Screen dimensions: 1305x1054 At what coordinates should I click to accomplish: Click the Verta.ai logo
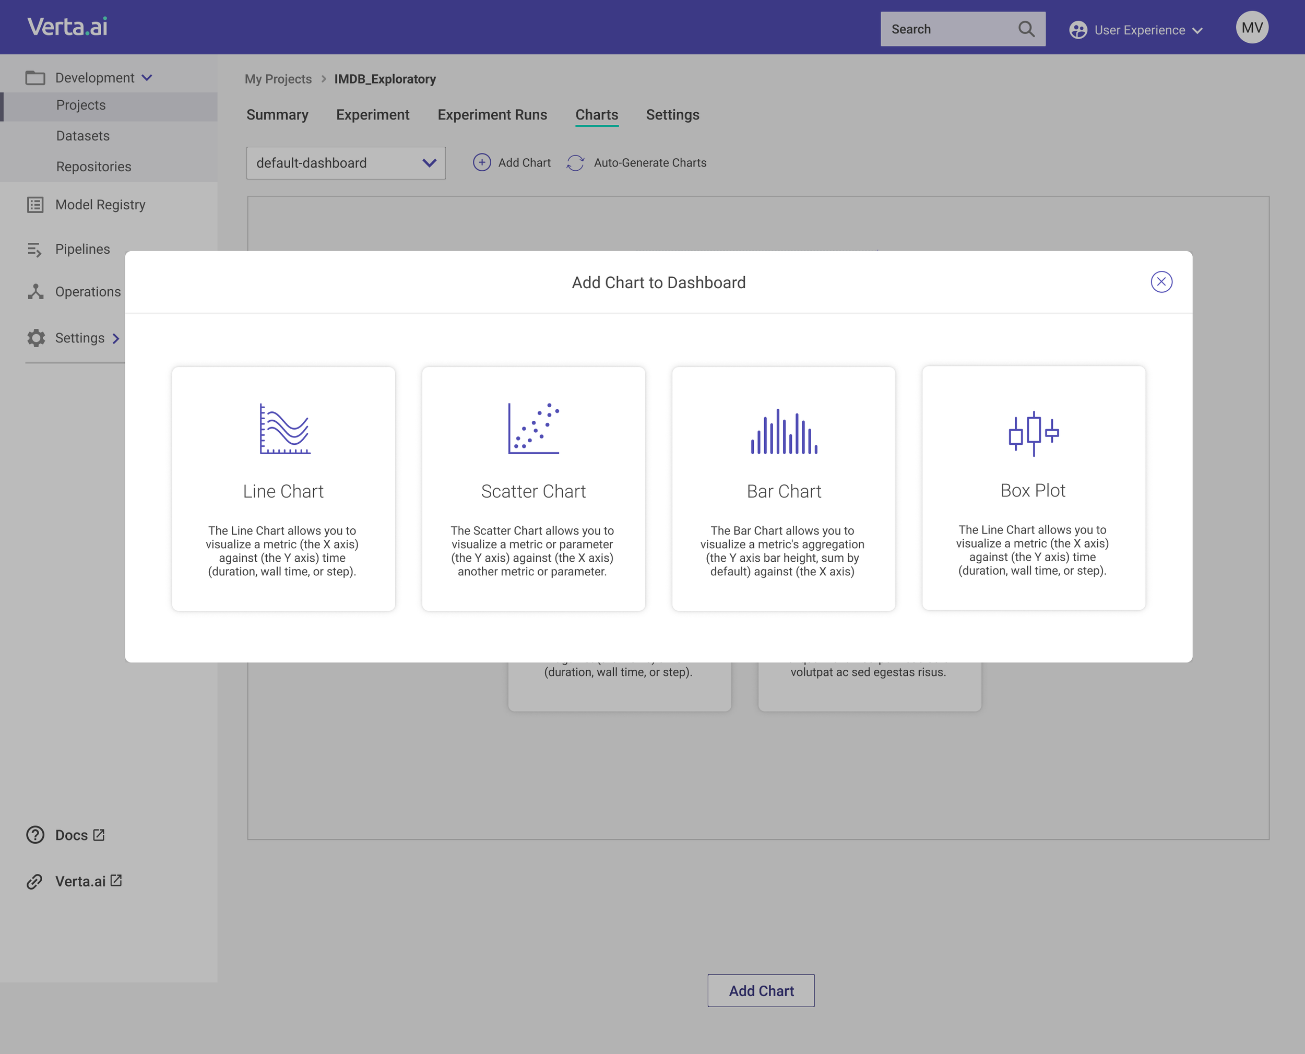click(x=67, y=27)
